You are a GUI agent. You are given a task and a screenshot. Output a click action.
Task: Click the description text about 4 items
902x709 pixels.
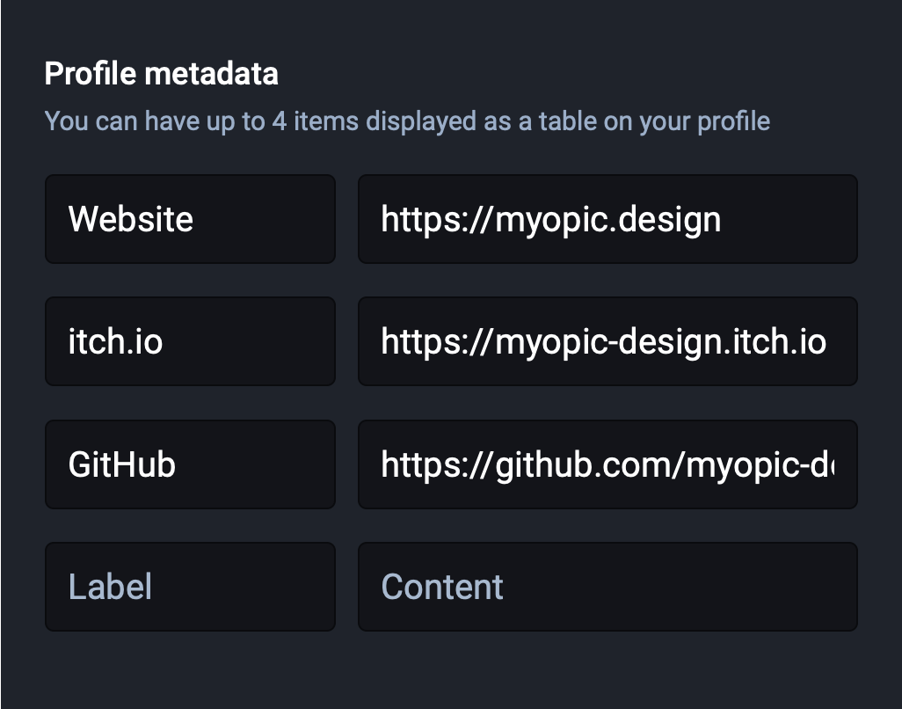coord(407,121)
